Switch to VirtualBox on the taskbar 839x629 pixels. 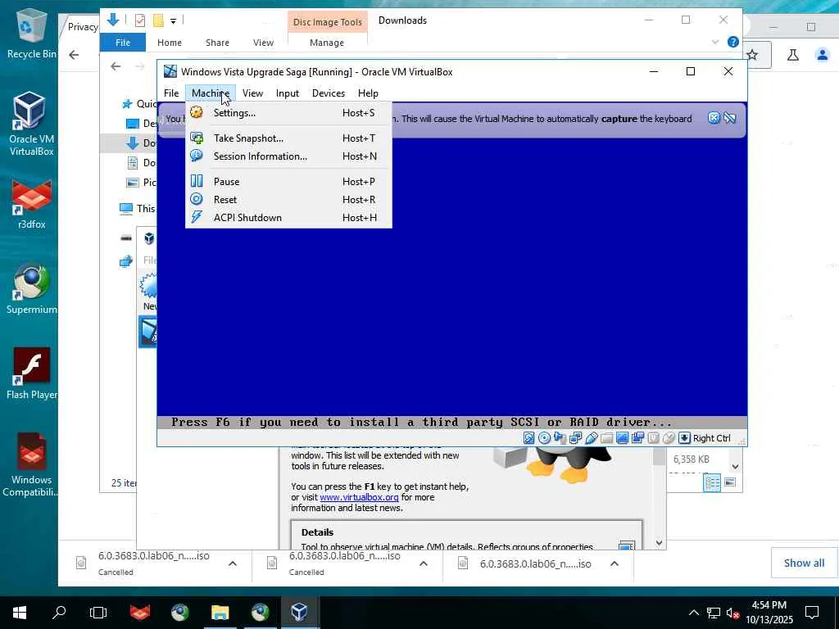point(299,613)
